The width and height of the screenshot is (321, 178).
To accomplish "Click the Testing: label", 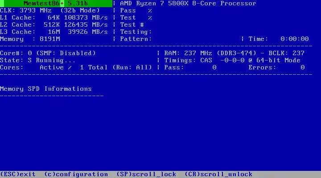I will click(136, 32).
